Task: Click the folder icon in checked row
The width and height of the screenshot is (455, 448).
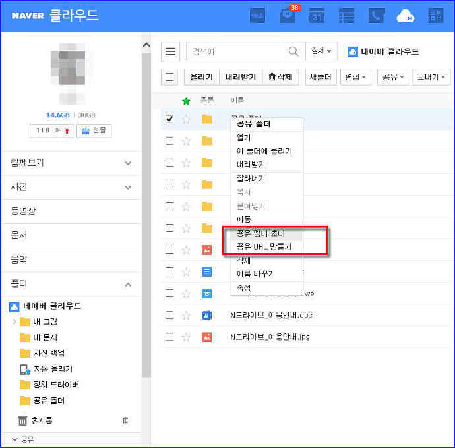Action: (207, 119)
